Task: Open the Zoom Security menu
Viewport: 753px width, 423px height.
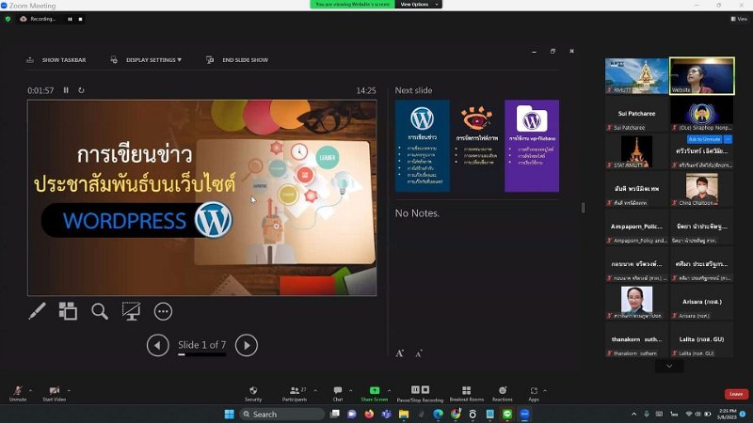Action: [x=253, y=393]
